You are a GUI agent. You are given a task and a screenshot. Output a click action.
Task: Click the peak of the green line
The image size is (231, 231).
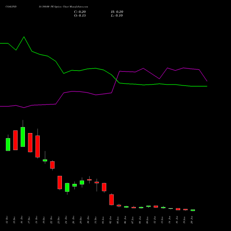coord(24,37)
